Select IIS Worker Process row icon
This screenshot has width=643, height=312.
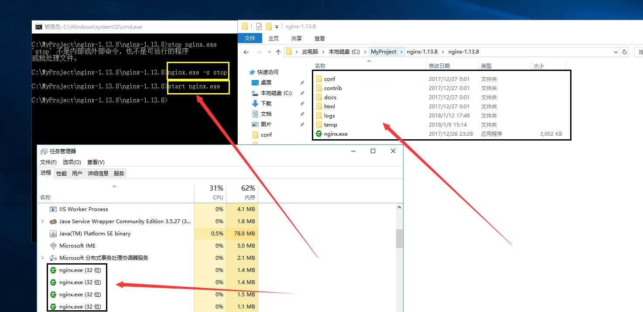click(x=53, y=209)
